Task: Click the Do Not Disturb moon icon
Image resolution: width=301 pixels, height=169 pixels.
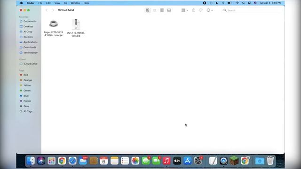Action: (x=217, y=3)
